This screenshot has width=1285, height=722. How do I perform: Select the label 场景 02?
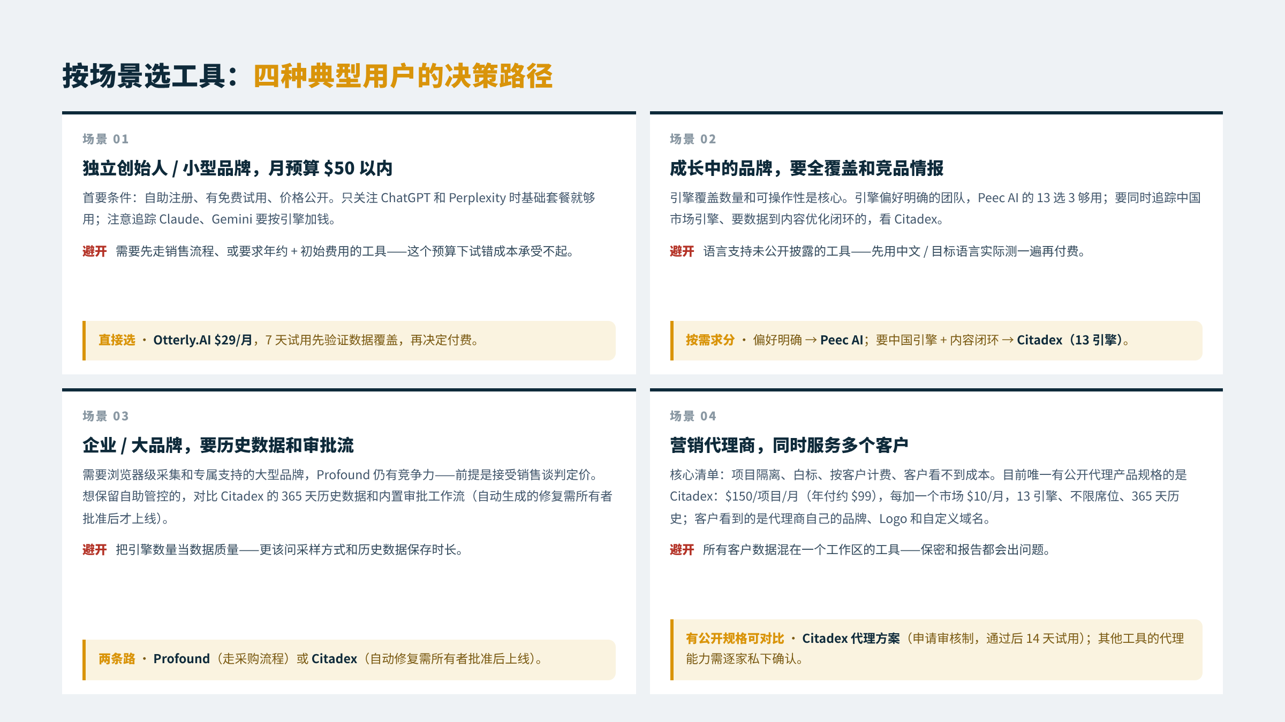coord(693,139)
